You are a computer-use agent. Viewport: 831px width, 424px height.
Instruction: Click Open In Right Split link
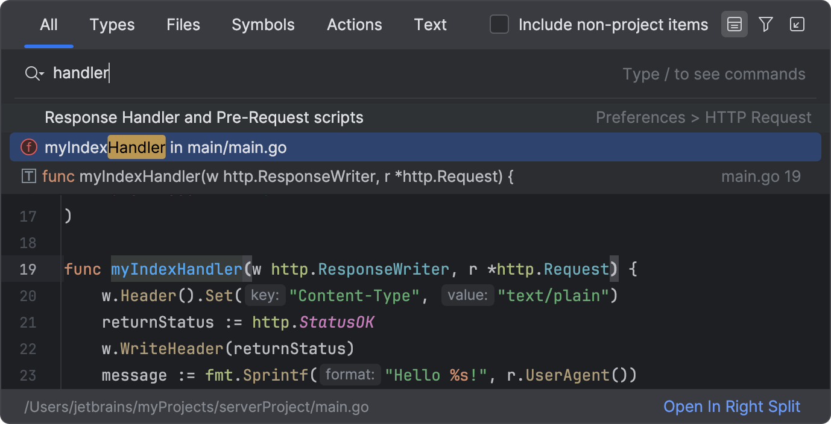[x=731, y=407]
